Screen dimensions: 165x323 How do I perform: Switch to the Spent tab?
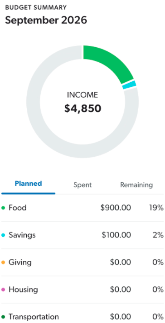tap(82, 185)
